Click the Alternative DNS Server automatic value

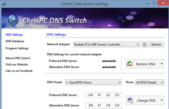coord(109,67)
